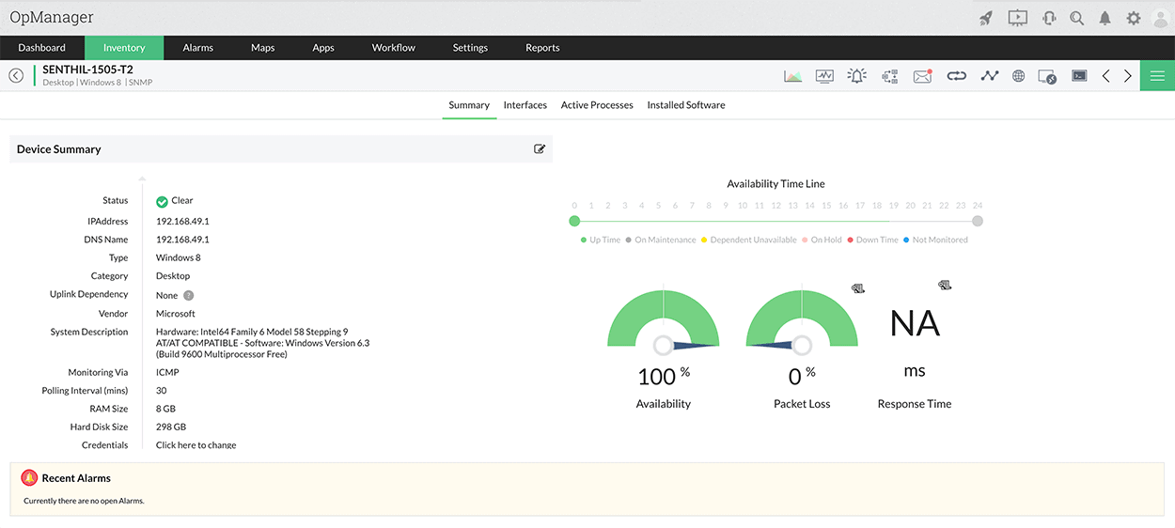Click the Clear status value
The height and width of the screenshot is (528, 1175).
(182, 200)
